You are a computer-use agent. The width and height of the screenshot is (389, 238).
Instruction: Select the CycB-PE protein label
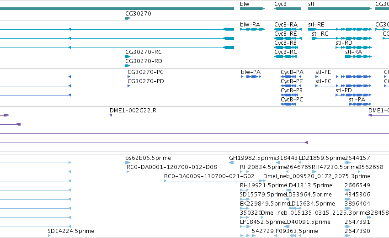point(292,81)
